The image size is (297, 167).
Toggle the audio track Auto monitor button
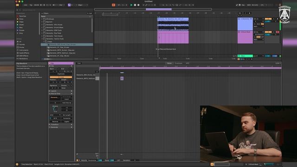(x=258, y=24)
